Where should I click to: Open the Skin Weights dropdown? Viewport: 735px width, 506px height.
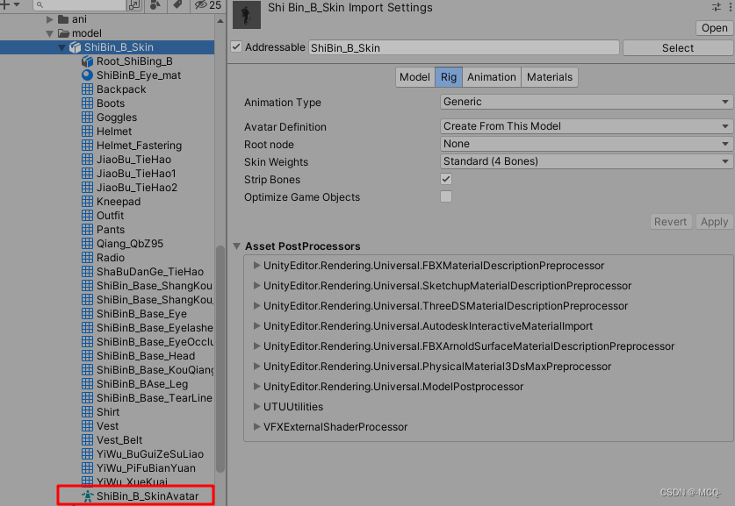point(586,161)
